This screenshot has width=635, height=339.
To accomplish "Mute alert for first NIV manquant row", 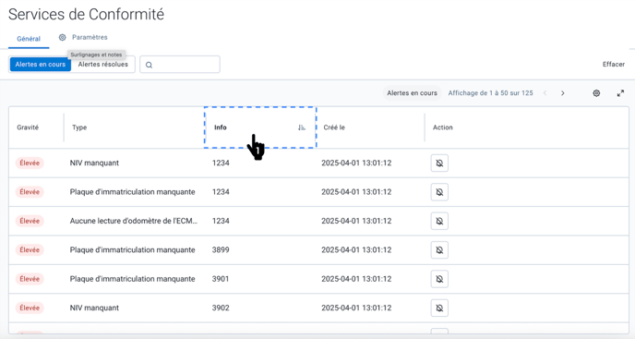I will pos(439,163).
